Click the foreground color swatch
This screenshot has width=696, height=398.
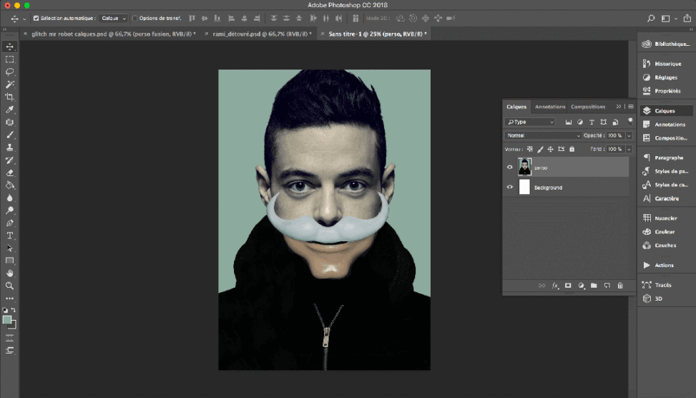tap(7, 319)
